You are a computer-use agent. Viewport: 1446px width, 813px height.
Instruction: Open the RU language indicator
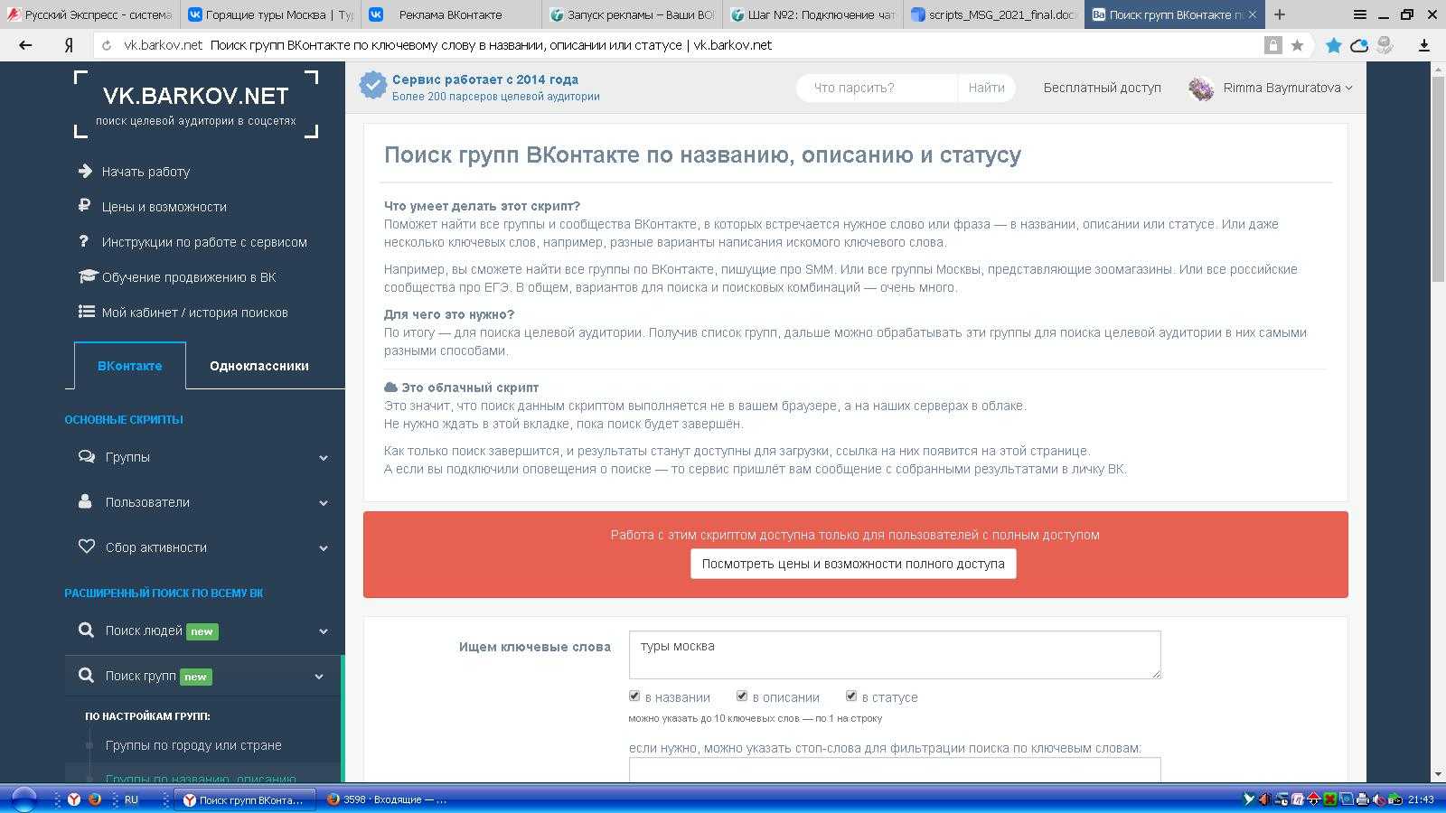pyautogui.click(x=131, y=799)
